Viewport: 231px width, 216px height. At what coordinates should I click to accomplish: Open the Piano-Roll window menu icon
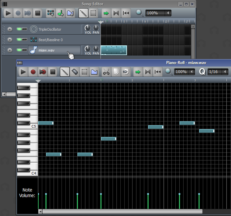[20, 63]
